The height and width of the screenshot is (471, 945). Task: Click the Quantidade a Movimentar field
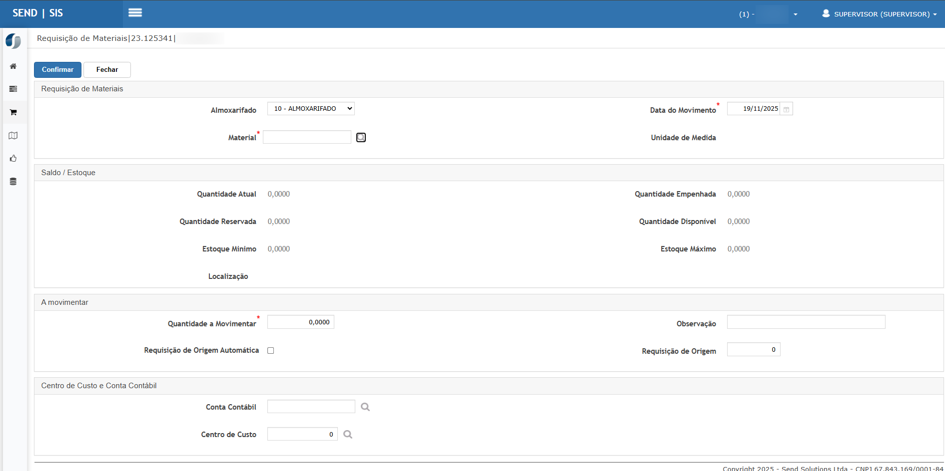(x=300, y=322)
